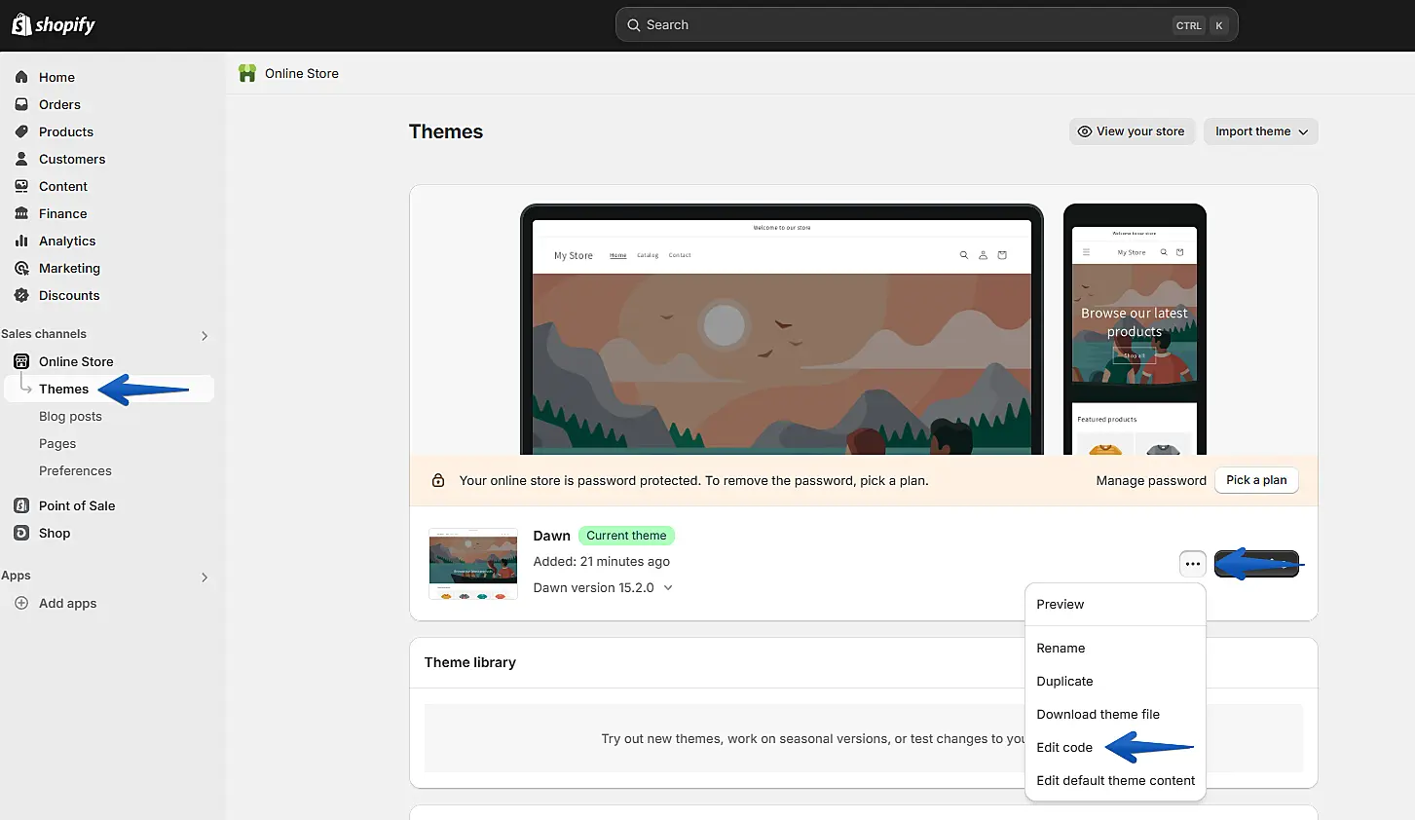Click the Orders inbox icon
The image size is (1415, 820).
coord(21,104)
